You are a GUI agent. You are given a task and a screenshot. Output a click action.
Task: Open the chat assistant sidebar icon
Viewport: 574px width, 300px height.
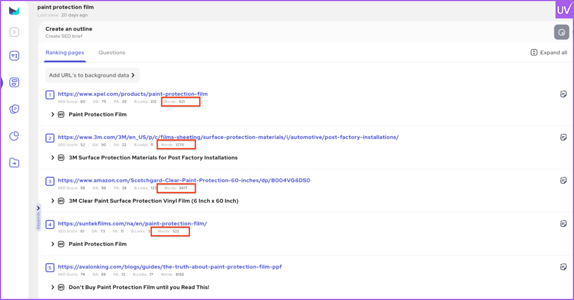tap(15, 109)
